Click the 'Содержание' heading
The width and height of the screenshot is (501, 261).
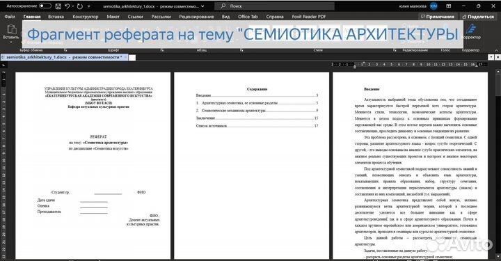257,89
